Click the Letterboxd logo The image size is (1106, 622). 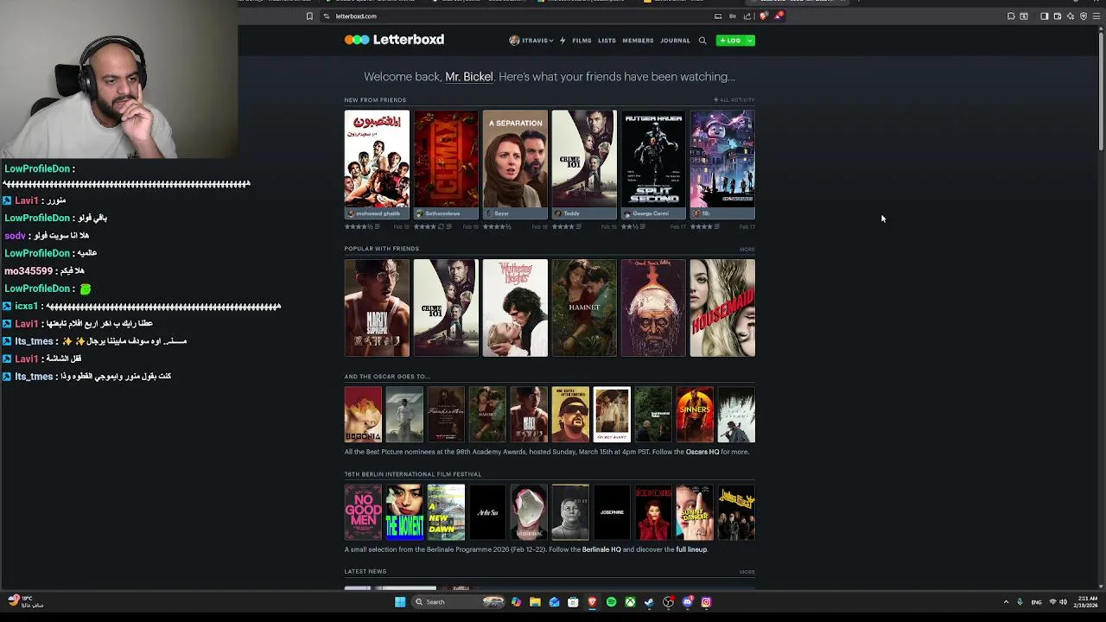[x=394, y=40]
